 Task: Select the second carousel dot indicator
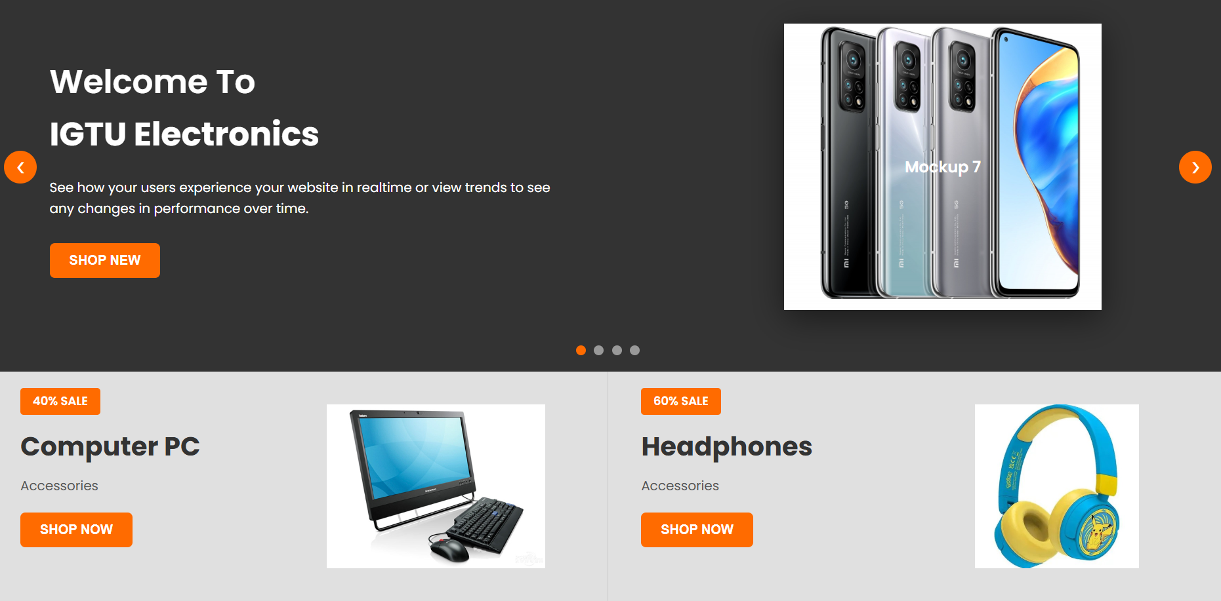[598, 350]
